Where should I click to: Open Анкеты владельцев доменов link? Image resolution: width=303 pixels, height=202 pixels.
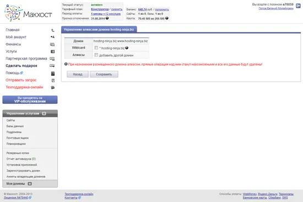26,177
